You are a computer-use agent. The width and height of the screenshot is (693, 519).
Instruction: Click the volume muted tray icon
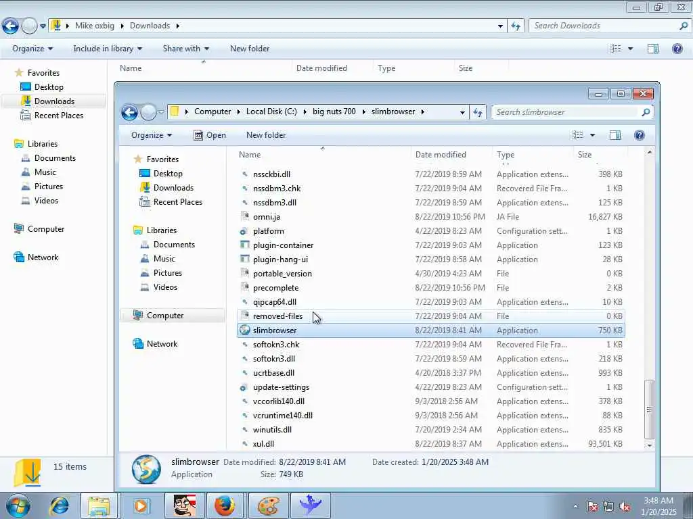[625, 507]
